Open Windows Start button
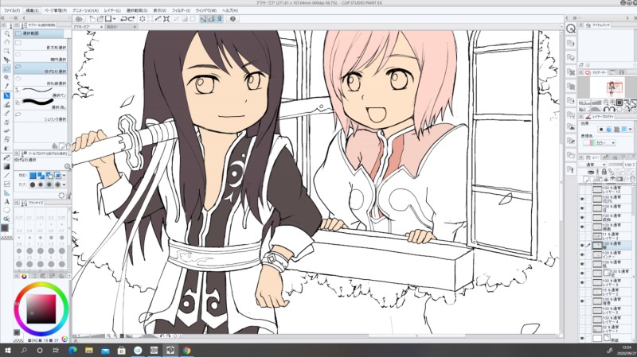 (x=7, y=351)
